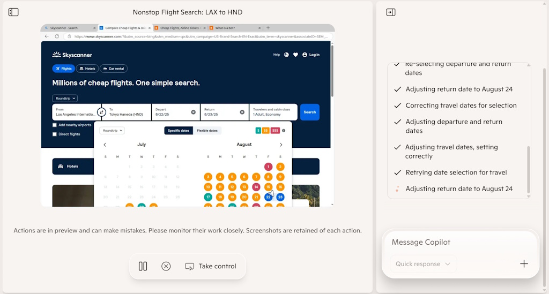Check Direct flights option
This screenshot has width=549, height=294.
tap(55, 134)
